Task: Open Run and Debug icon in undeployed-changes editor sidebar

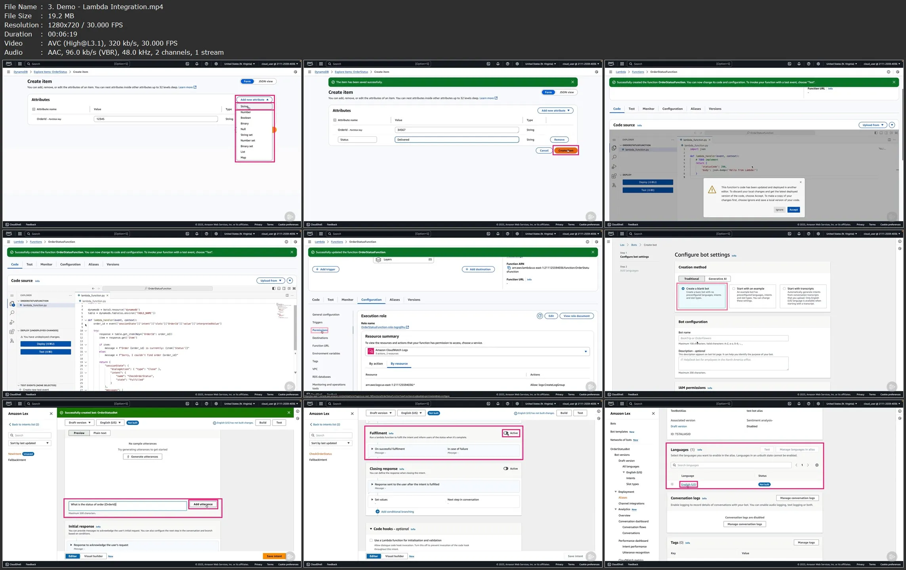Action: pos(12,322)
